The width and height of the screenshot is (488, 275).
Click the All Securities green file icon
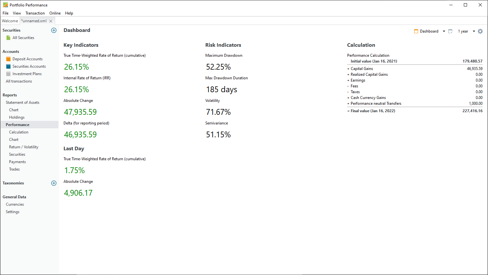(8, 38)
